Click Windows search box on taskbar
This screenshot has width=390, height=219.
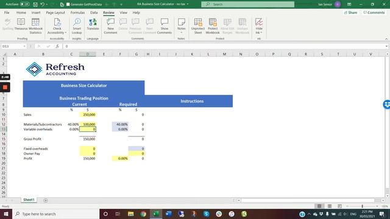55,214
